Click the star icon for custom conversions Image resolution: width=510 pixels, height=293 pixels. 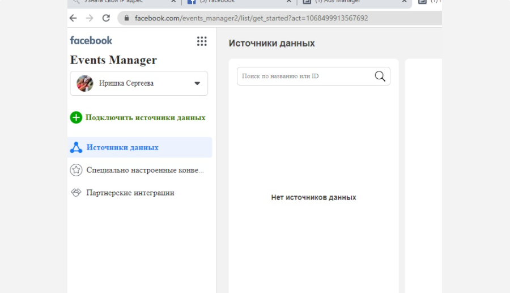coord(76,170)
